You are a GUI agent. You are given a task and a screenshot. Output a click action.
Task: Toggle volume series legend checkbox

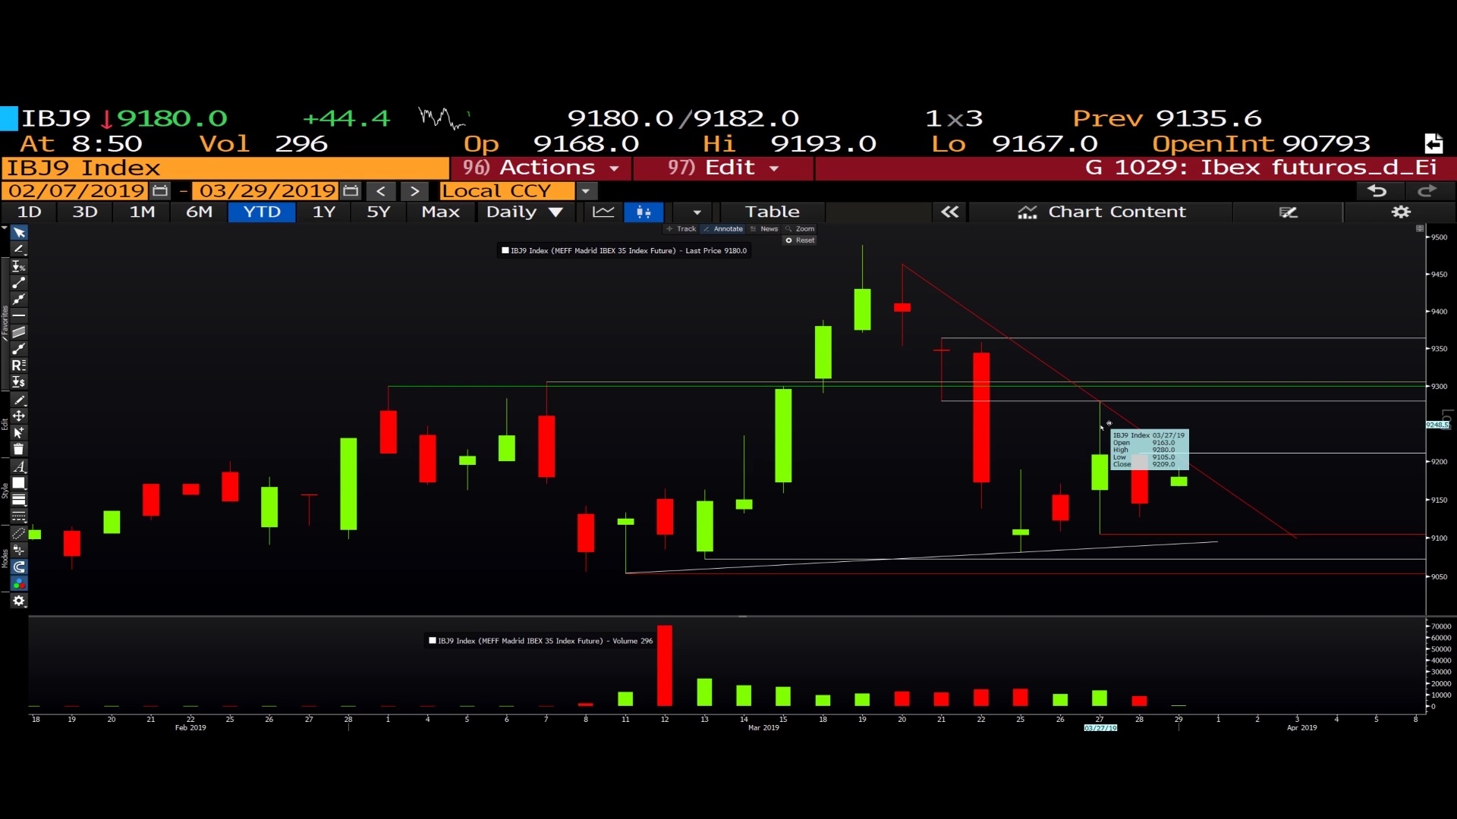coord(433,641)
